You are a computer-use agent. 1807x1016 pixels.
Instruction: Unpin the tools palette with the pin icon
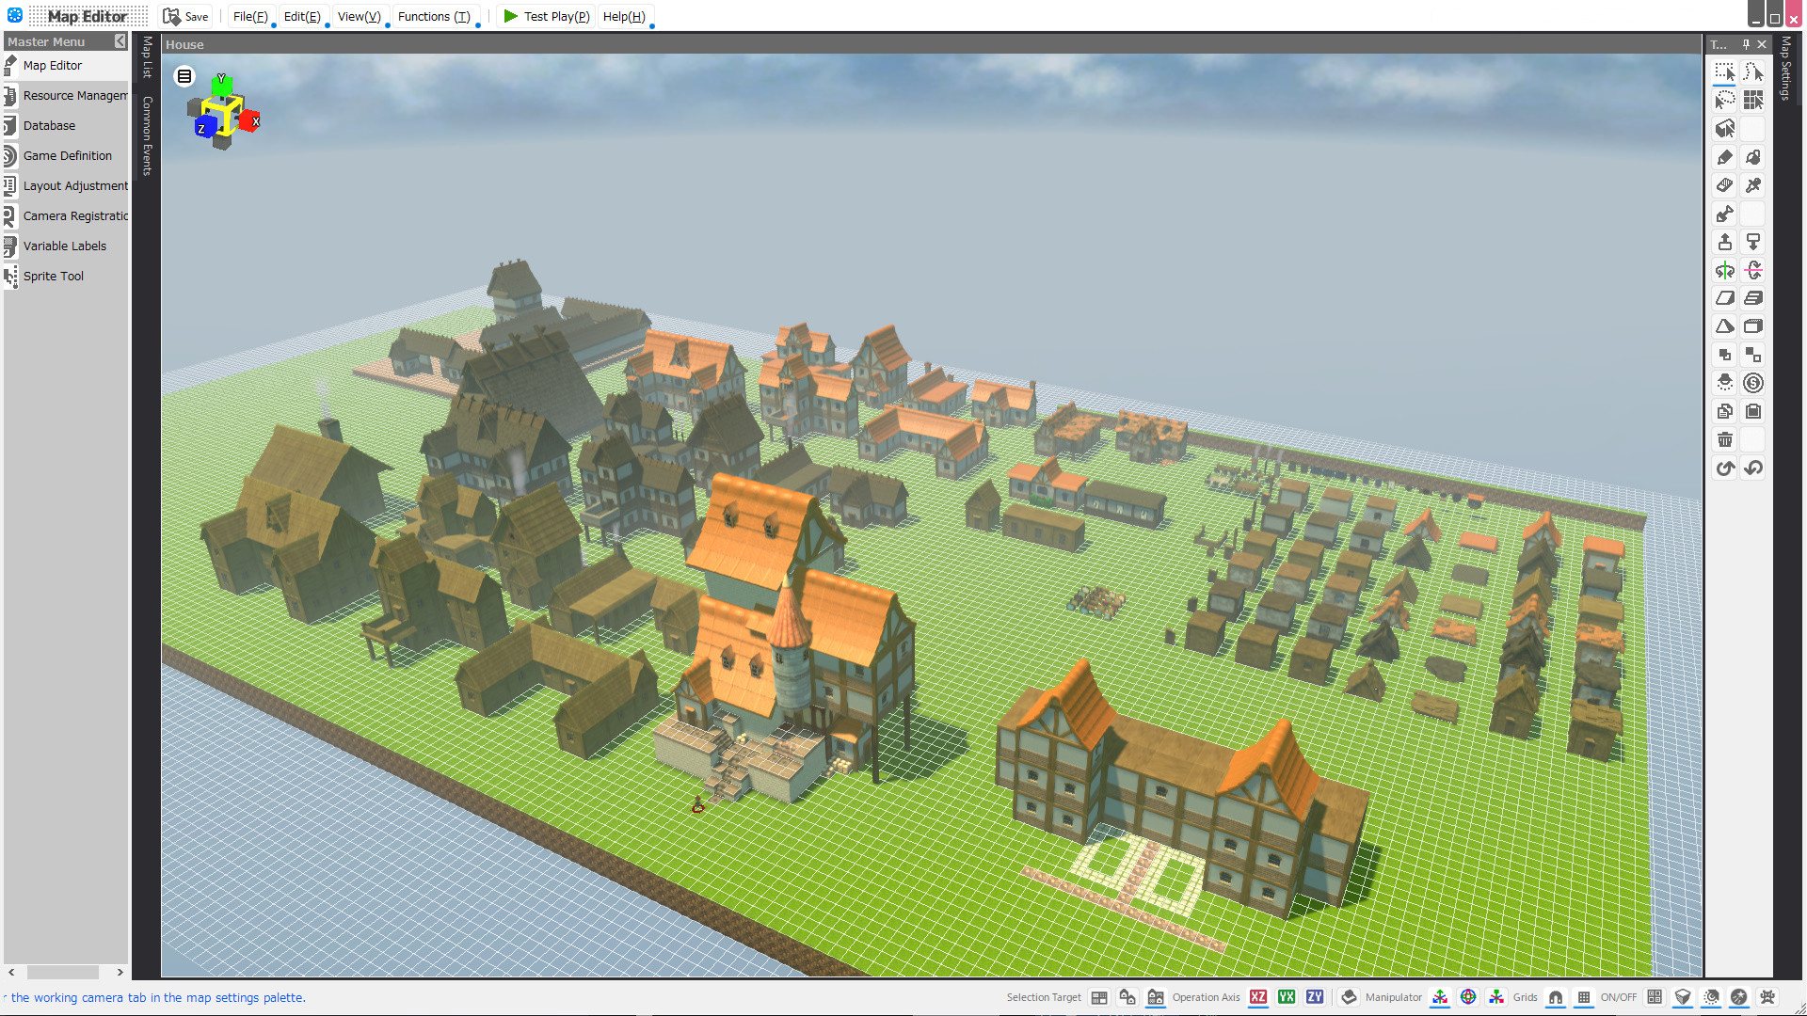1744,44
